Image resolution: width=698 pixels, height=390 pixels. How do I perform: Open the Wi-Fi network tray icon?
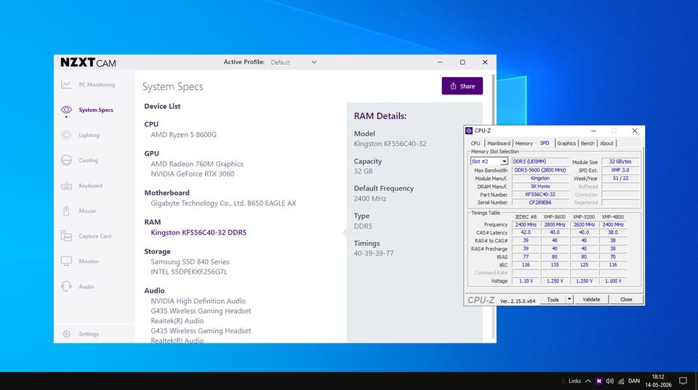(x=621, y=381)
